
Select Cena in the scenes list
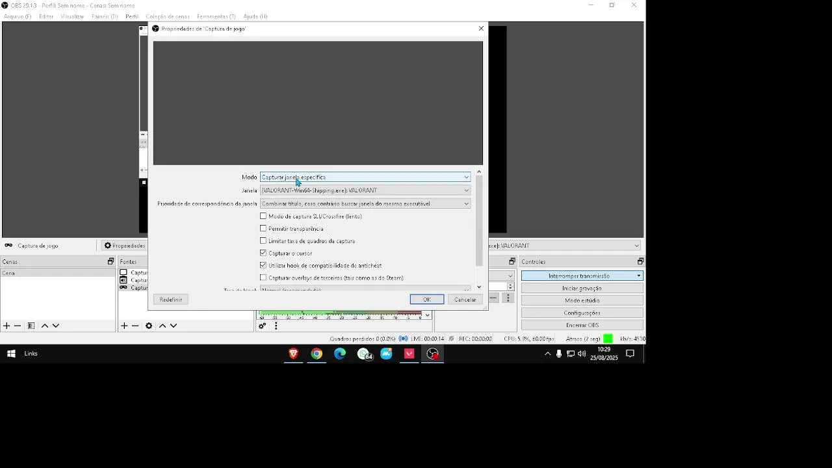[x=58, y=273]
